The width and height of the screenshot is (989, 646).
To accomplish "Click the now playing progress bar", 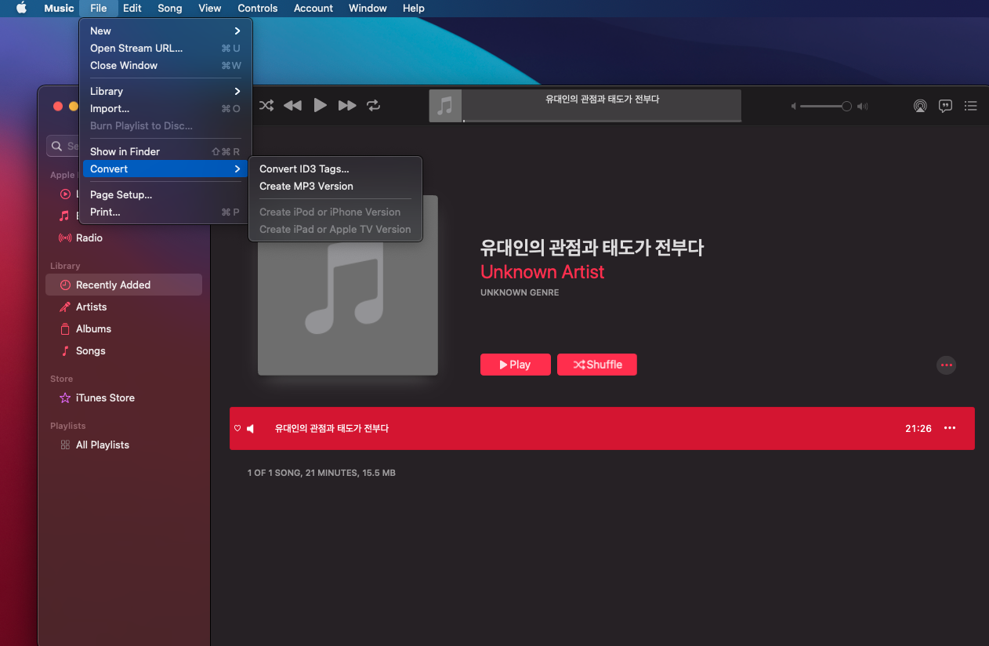I will pos(602,121).
